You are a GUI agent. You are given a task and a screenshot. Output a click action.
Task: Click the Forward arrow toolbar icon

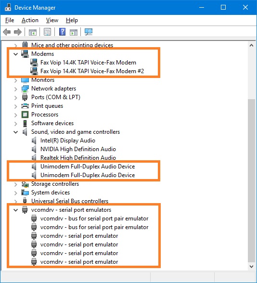click(18, 32)
